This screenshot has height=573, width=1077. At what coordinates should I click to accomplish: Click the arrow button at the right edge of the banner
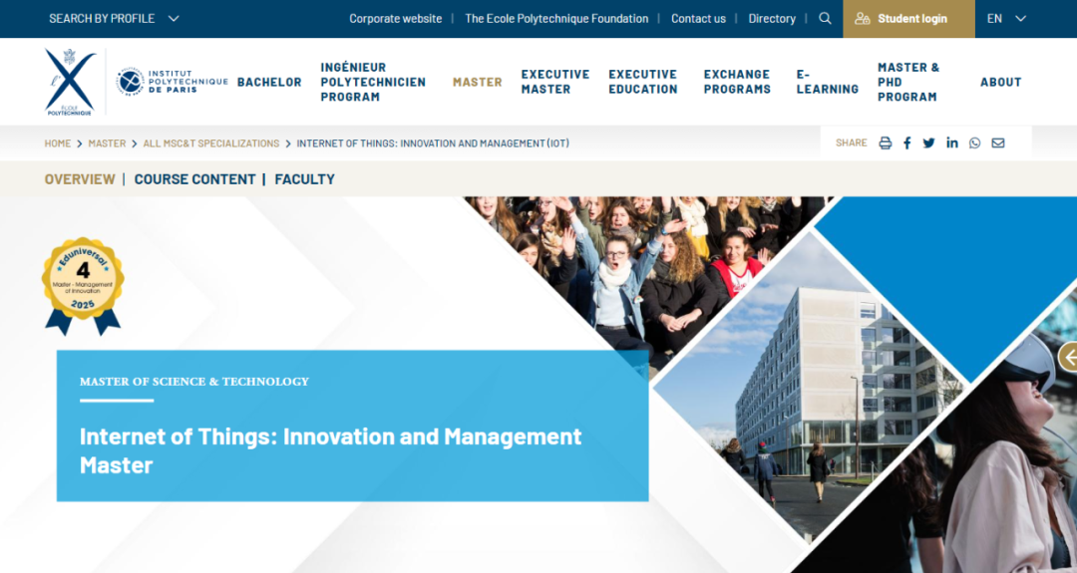coord(1068,357)
